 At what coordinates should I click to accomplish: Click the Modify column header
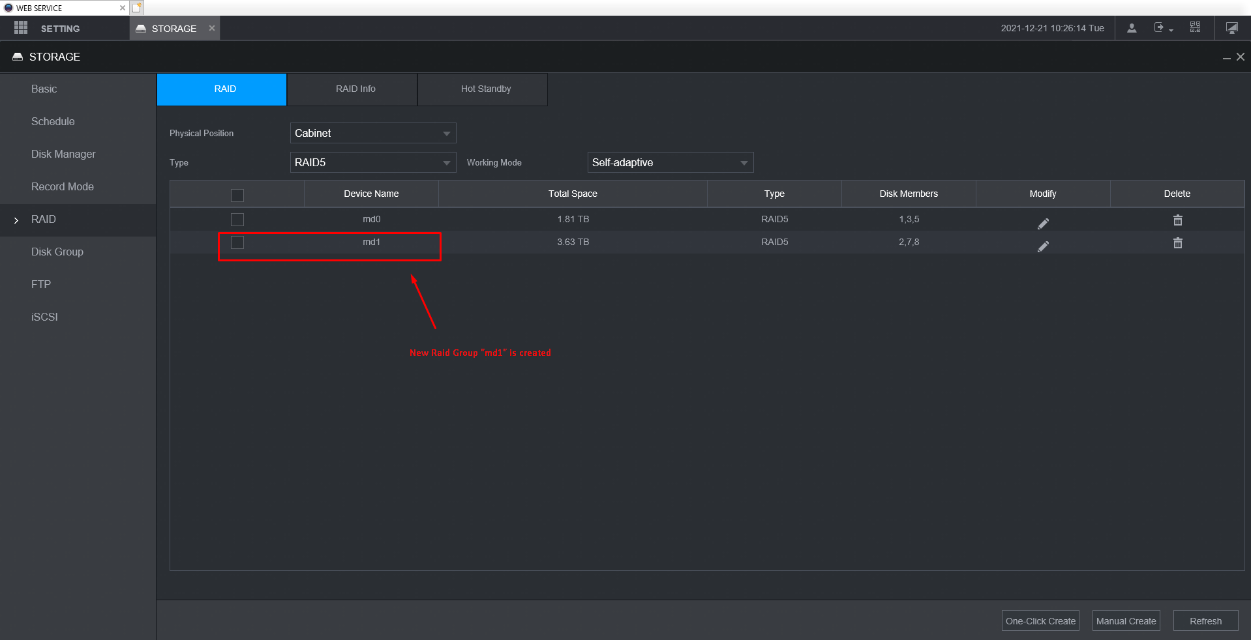click(1043, 194)
